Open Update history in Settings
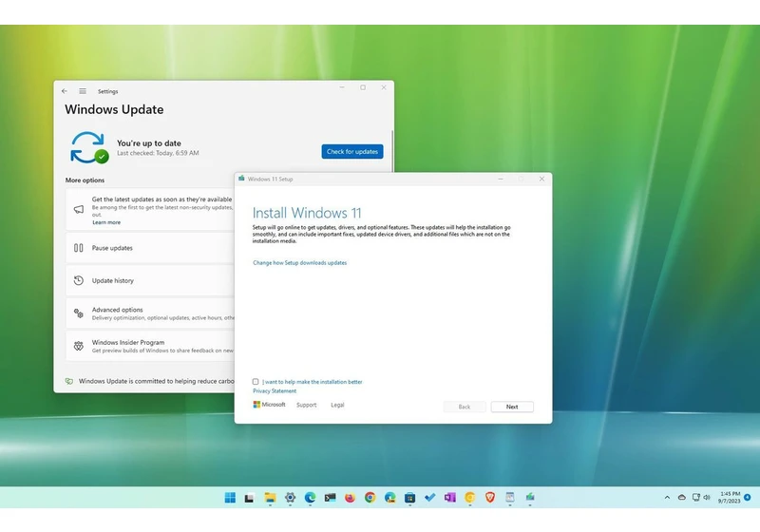The image size is (760, 532). (150, 280)
